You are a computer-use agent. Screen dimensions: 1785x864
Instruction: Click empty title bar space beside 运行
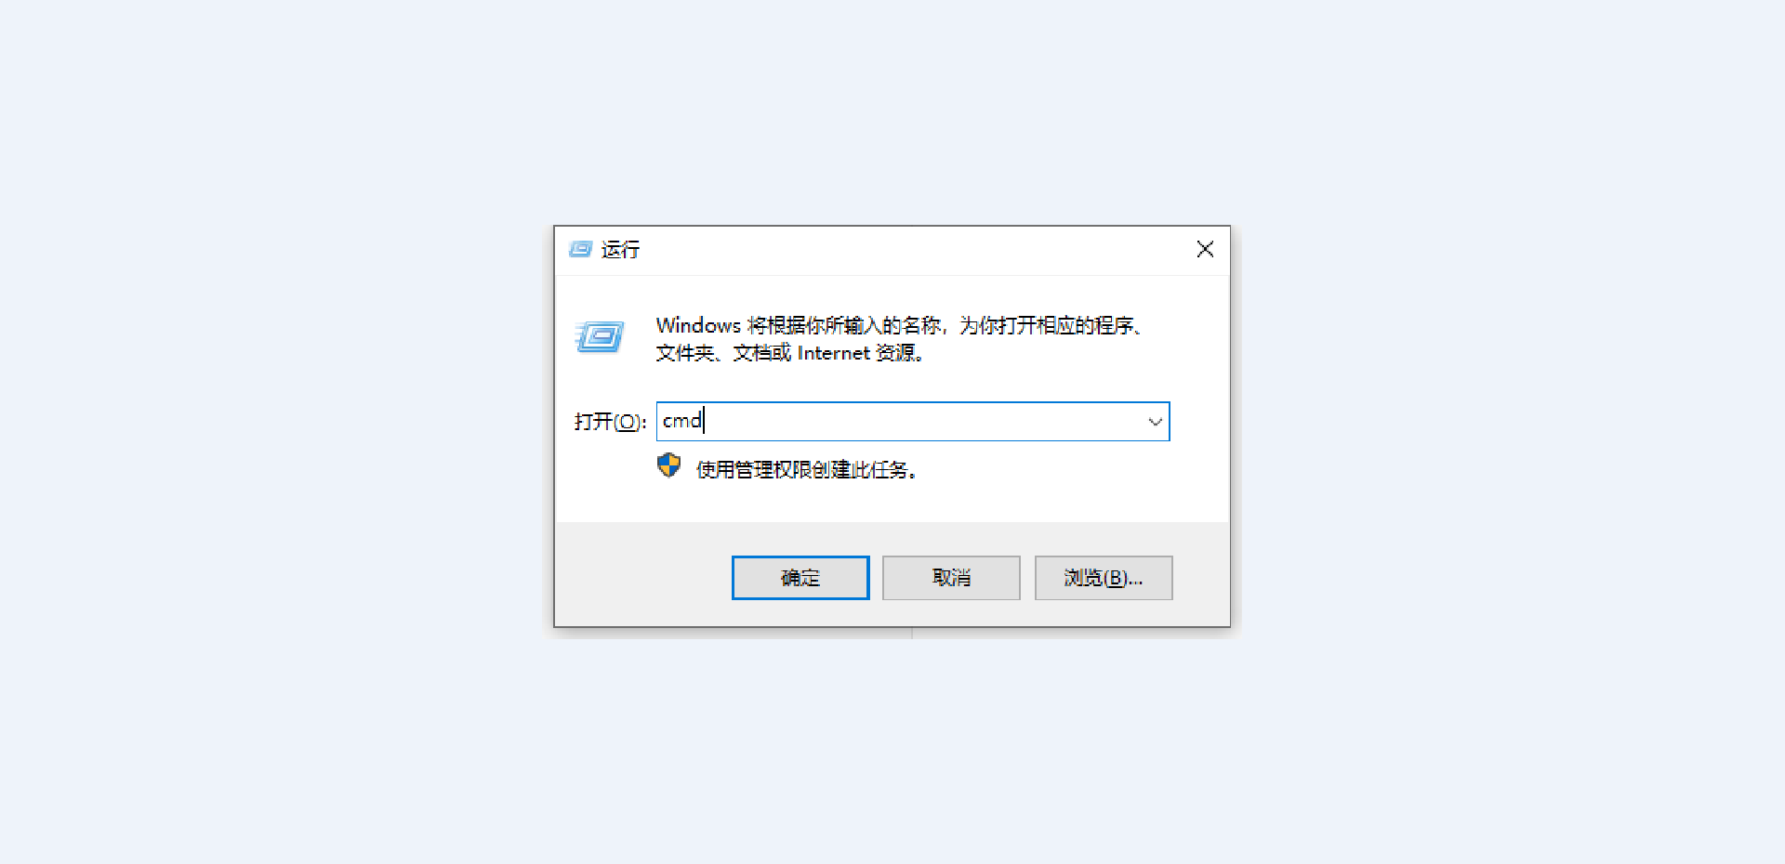(x=911, y=249)
